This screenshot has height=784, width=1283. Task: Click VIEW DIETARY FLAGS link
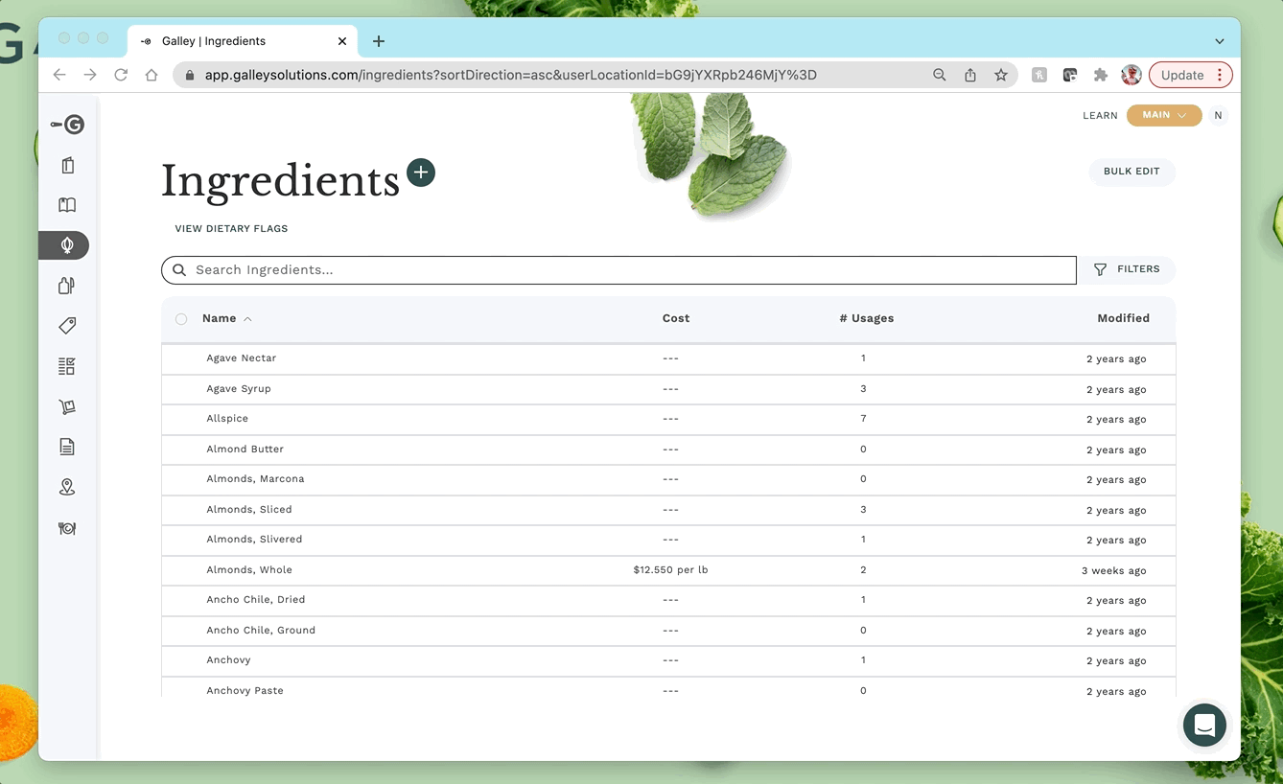[x=231, y=229]
